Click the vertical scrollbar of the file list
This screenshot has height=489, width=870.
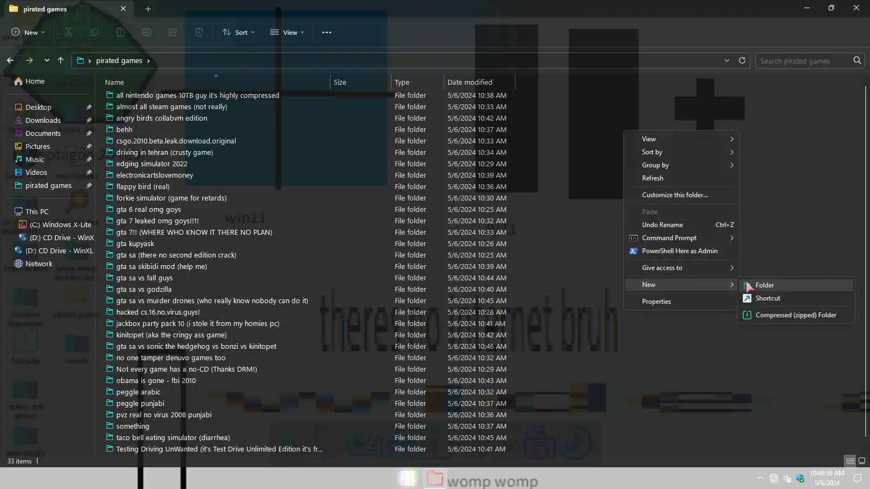865,261
